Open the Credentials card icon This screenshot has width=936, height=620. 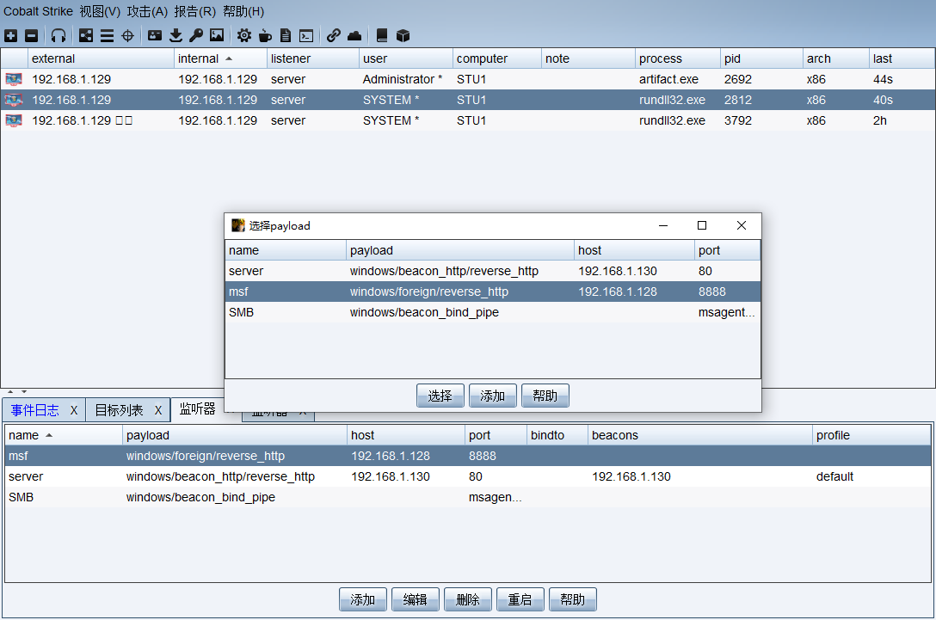click(155, 36)
